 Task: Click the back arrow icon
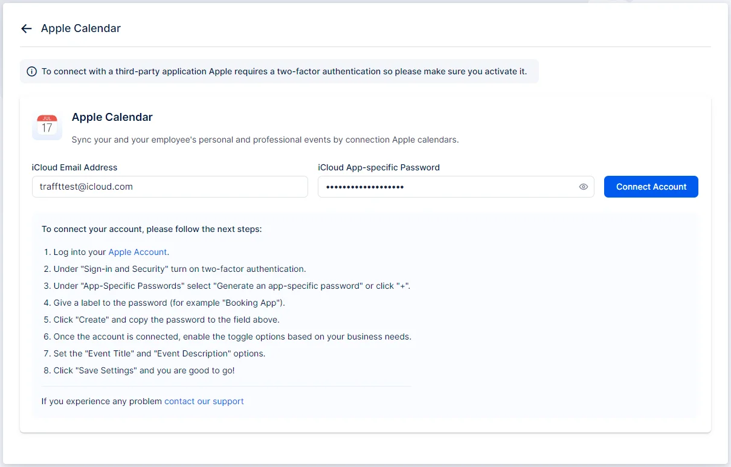26,28
